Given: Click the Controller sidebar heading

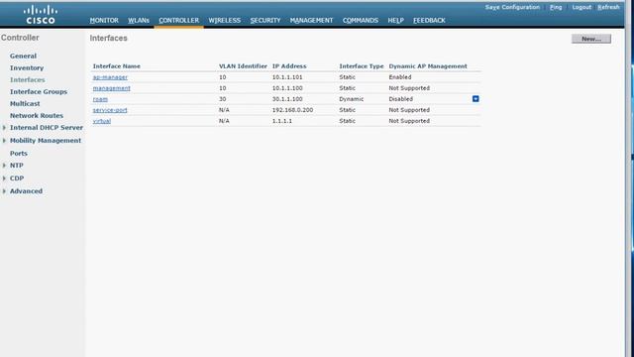Looking at the screenshot, I should [20, 38].
